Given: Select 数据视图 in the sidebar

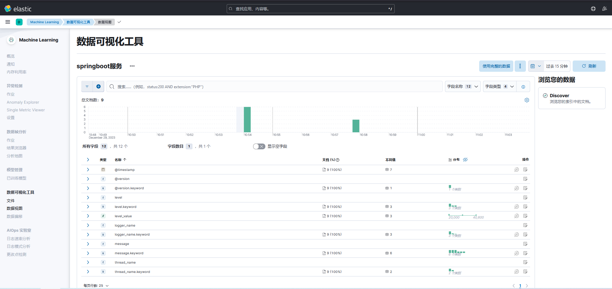Looking at the screenshot, I should coord(15,209).
